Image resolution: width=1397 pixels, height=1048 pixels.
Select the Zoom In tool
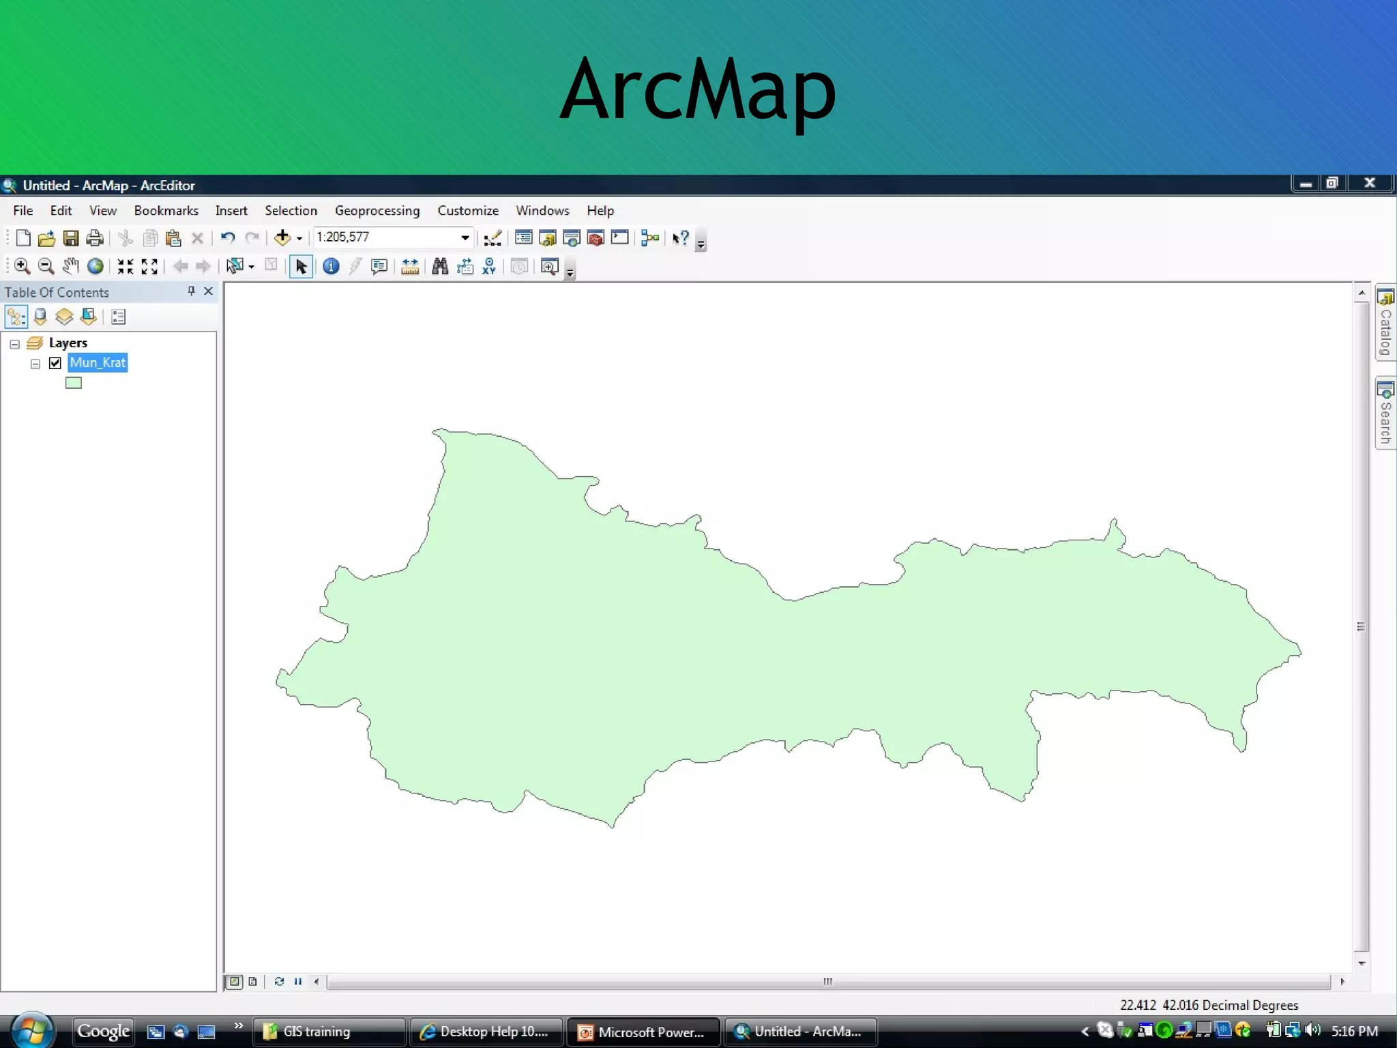(x=22, y=266)
